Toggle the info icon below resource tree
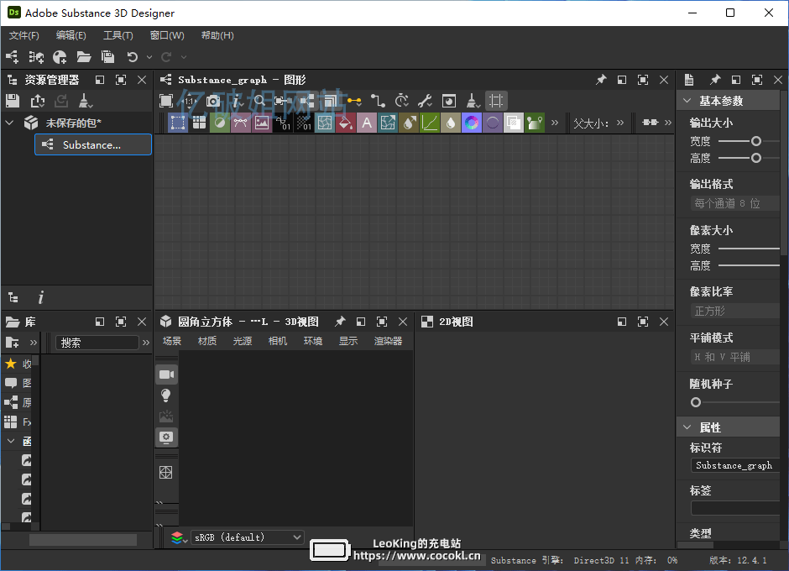789x571 pixels. pos(41,297)
